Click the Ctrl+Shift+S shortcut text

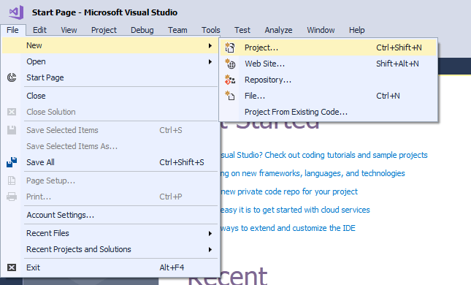[x=182, y=162]
